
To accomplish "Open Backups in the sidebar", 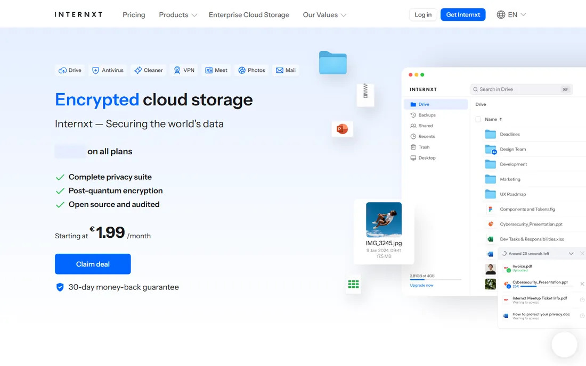I will coord(423,115).
